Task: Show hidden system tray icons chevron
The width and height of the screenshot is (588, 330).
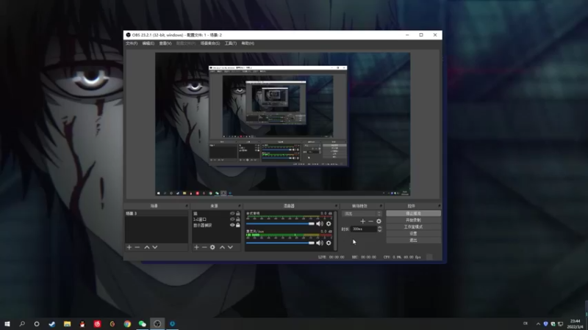Action: pos(538,324)
